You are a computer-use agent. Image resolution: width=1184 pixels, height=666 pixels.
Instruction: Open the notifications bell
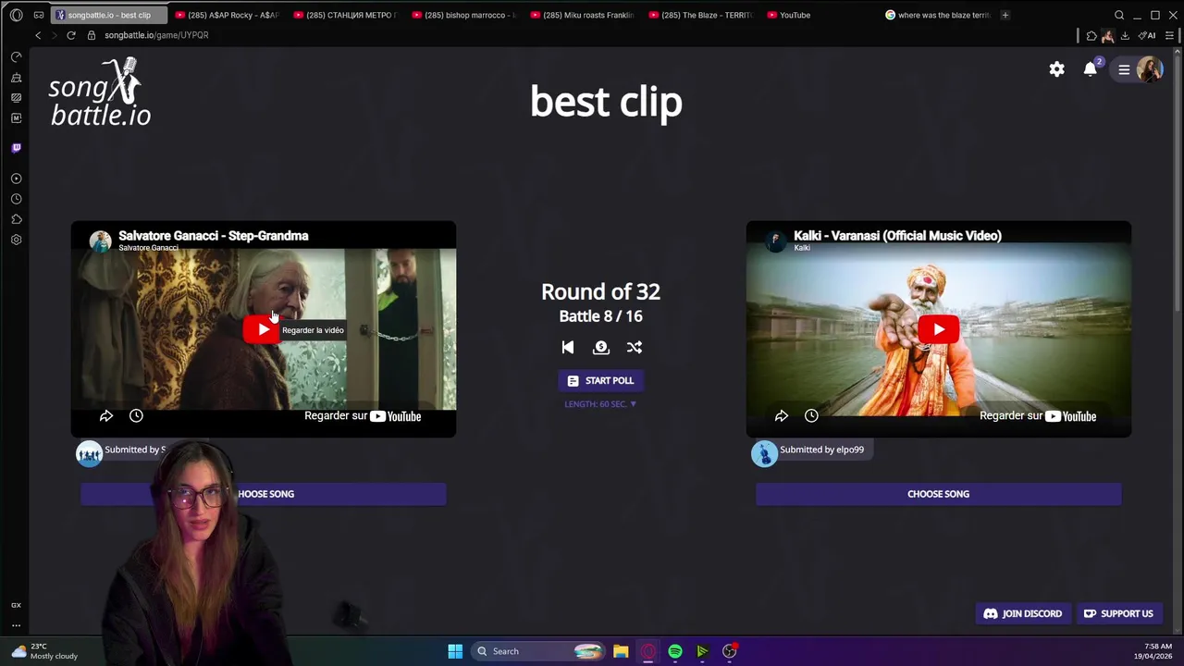(x=1091, y=69)
